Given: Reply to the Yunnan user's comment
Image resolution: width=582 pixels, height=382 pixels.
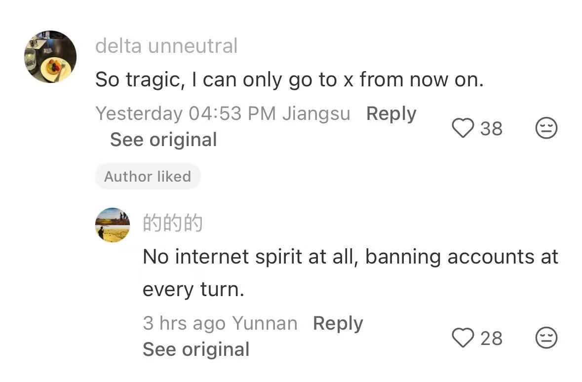Looking at the screenshot, I should click(338, 323).
